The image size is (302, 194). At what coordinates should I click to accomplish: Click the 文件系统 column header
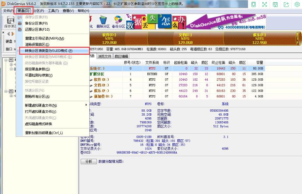point(152,63)
